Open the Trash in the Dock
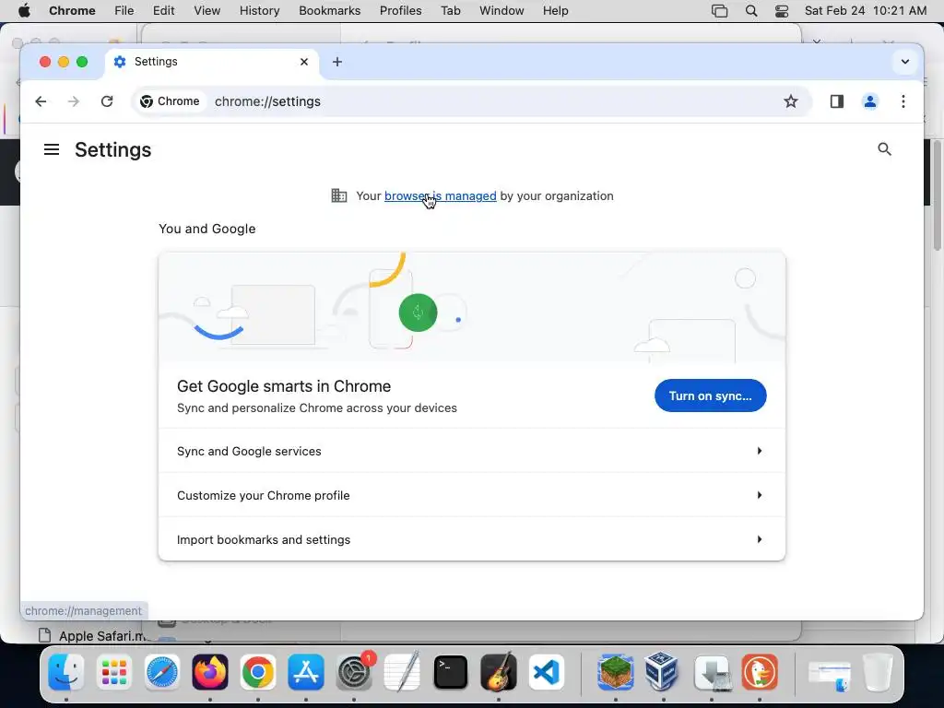 pyautogui.click(x=878, y=672)
